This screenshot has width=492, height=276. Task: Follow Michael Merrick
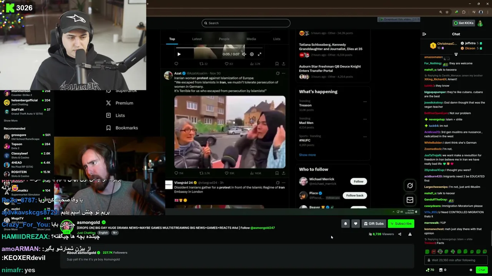(358, 181)
